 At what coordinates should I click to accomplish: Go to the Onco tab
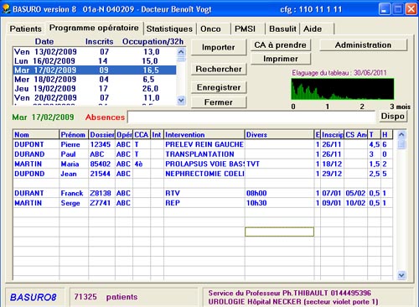(x=210, y=29)
